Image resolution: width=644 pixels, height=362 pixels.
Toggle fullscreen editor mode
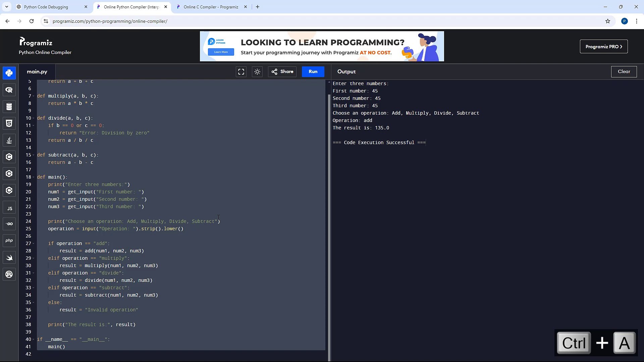click(241, 71)
